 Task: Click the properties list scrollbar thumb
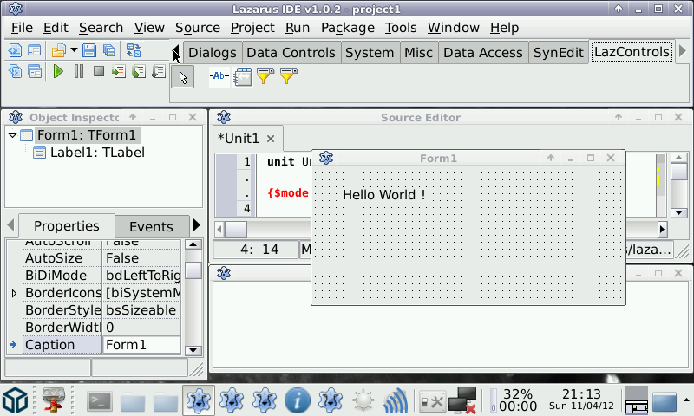(193, 270)
